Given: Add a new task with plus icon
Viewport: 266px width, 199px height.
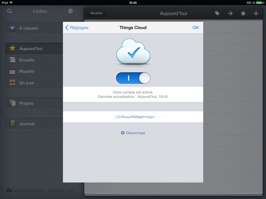Looking at the screenshot, I should (256, 13).
